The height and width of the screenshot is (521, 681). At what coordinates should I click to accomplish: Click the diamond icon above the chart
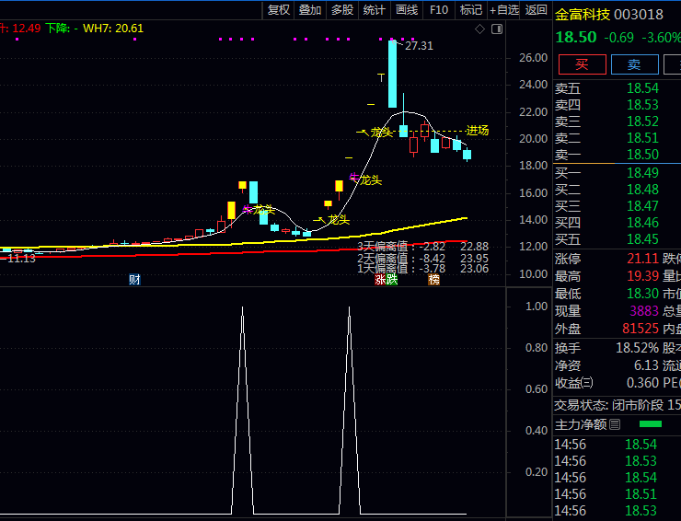pos(480,29)
